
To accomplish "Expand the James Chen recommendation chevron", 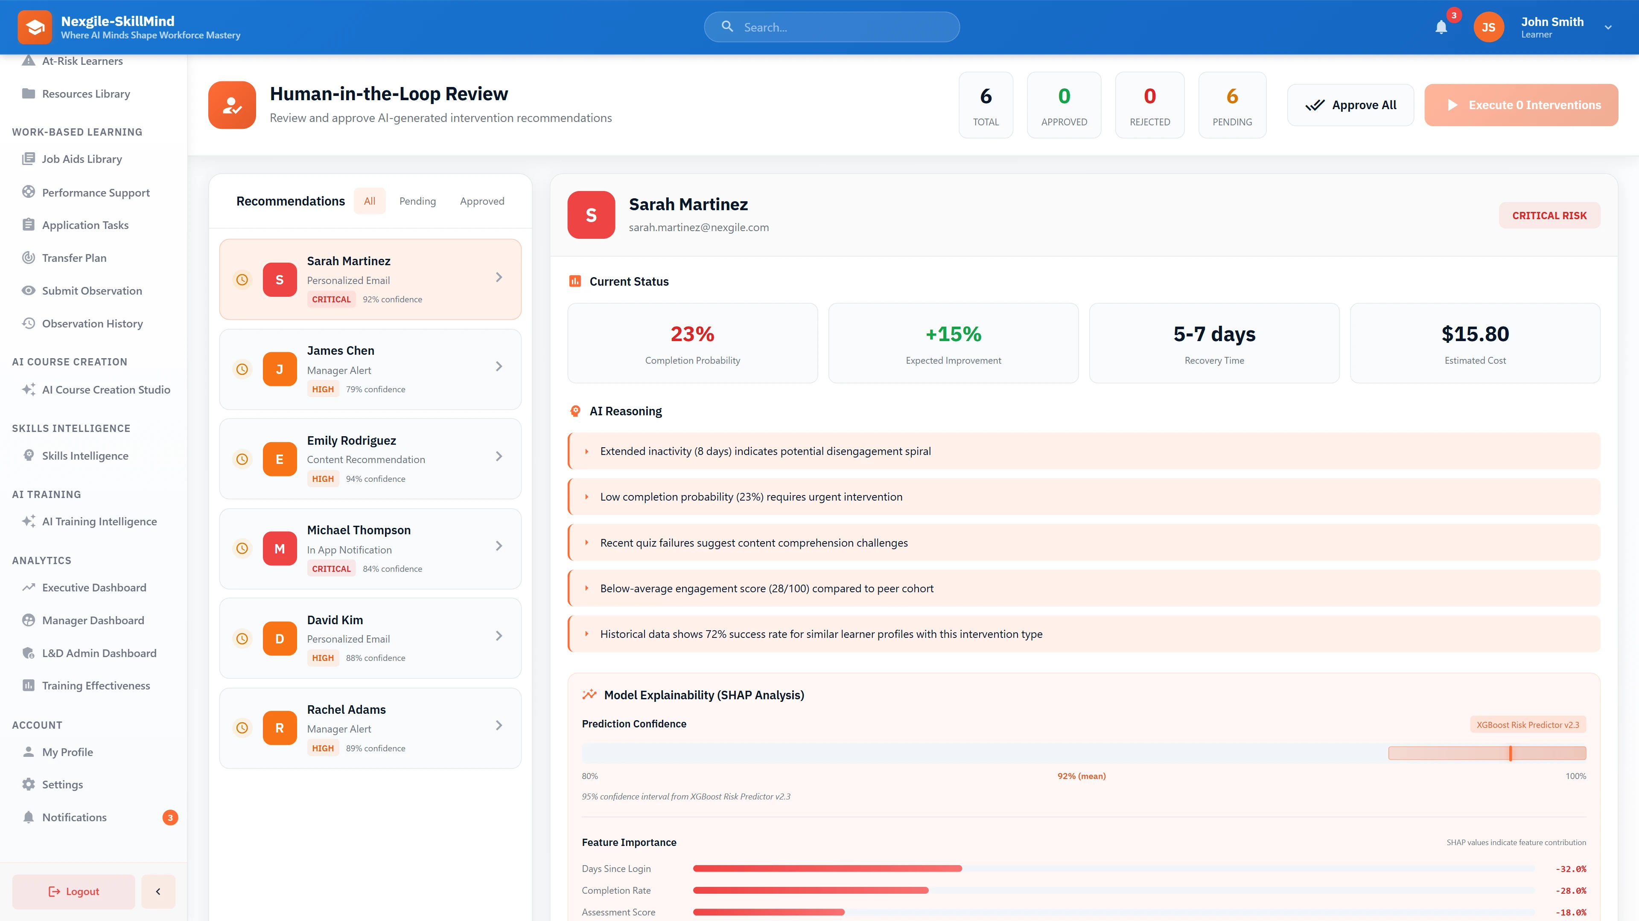I will (499, 367).
